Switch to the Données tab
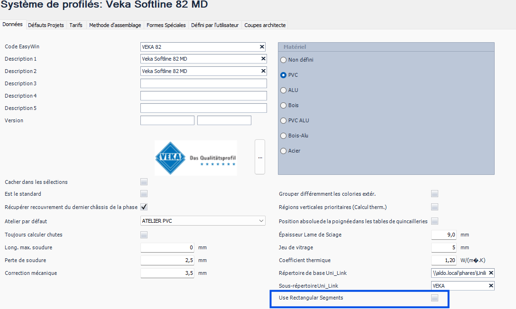The image size is (516, 309). click(12, 24)
